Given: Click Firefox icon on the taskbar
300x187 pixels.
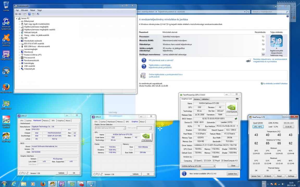Looking at the screenshot, I should (x=43, y=184).
